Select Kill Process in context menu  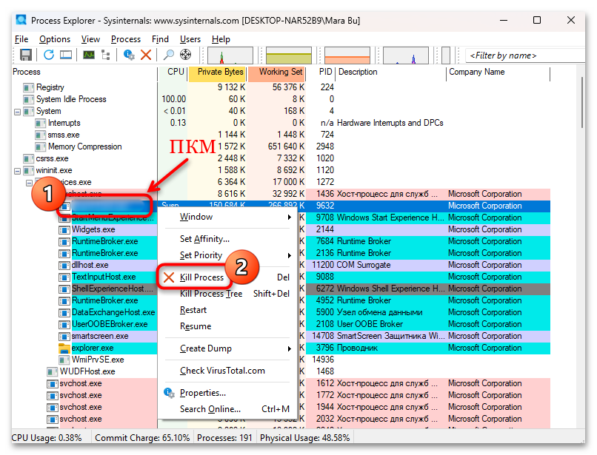[227, 277]
